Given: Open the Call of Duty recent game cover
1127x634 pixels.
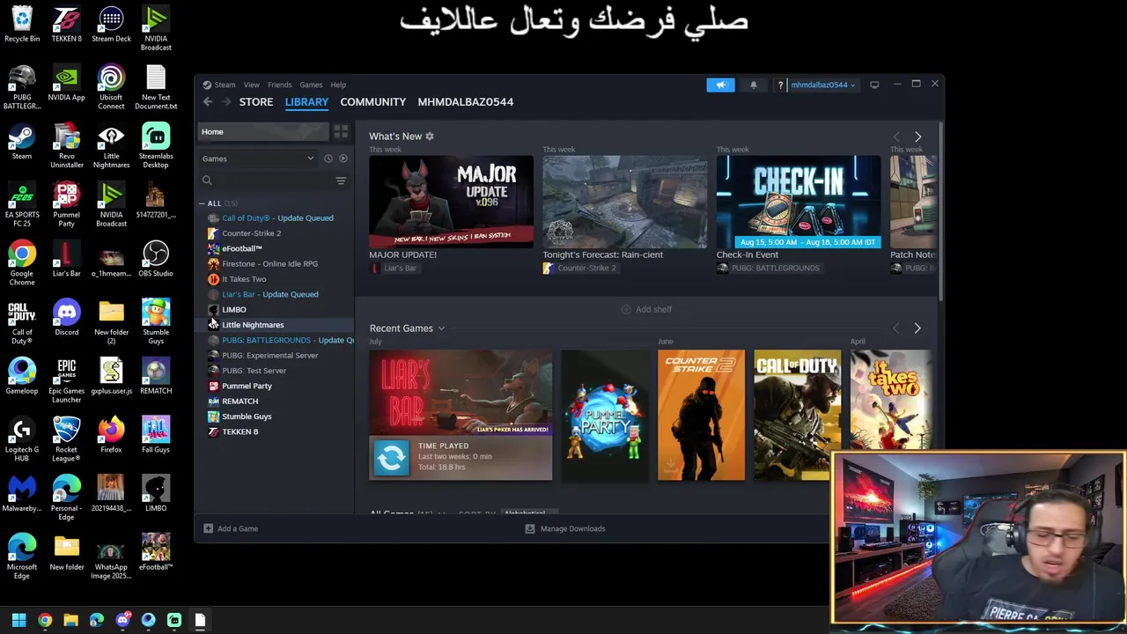Looking at the screenshot, I should [x=797, y=416].
